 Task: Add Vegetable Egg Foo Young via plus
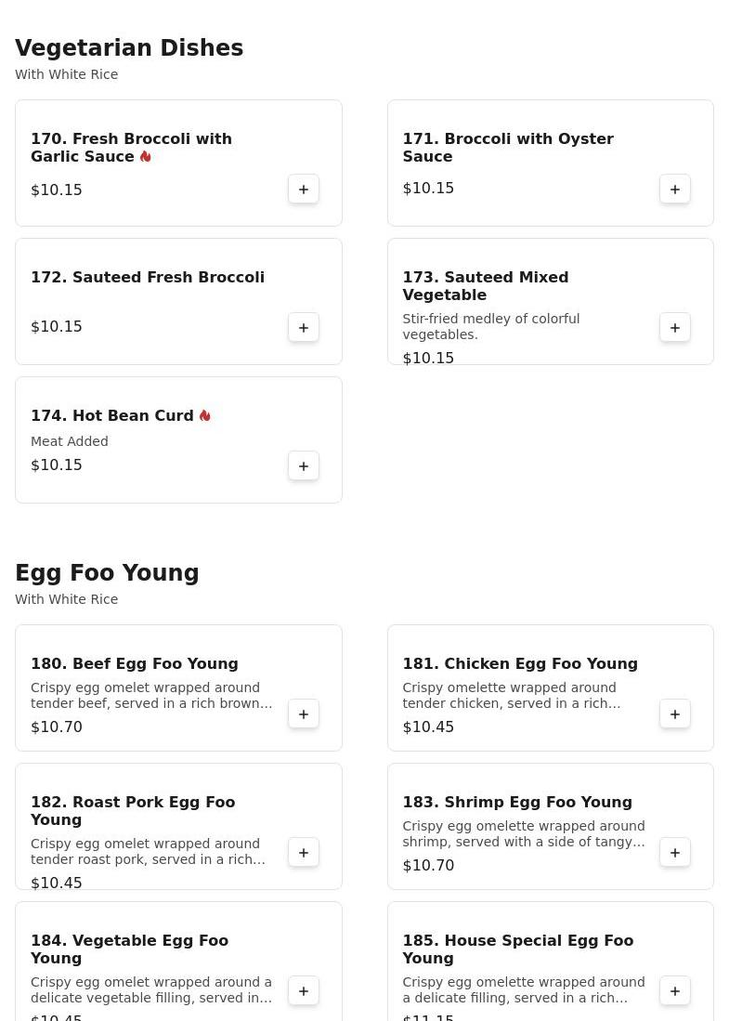click(x=304, y=991)
